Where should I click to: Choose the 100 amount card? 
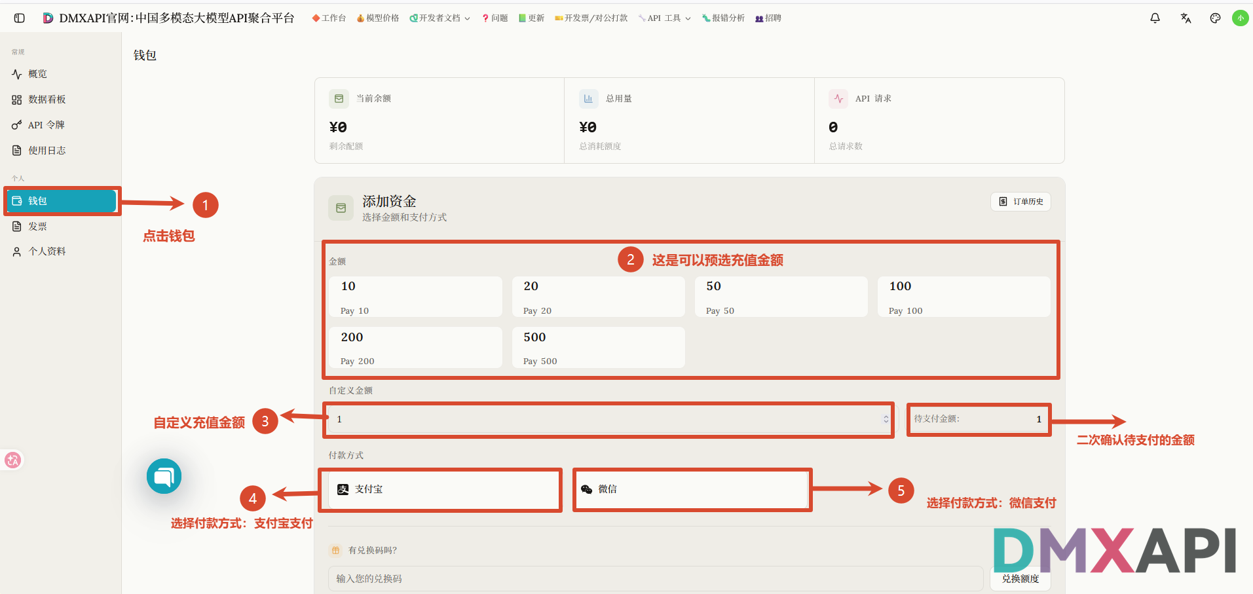click(x=963, y=297)
